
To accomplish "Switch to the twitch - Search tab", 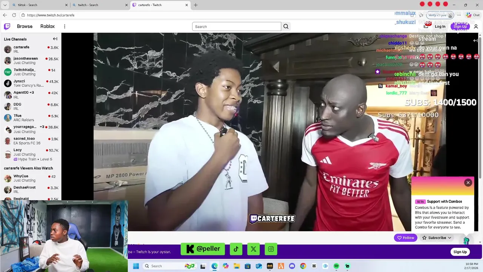I will click(100, 5).
